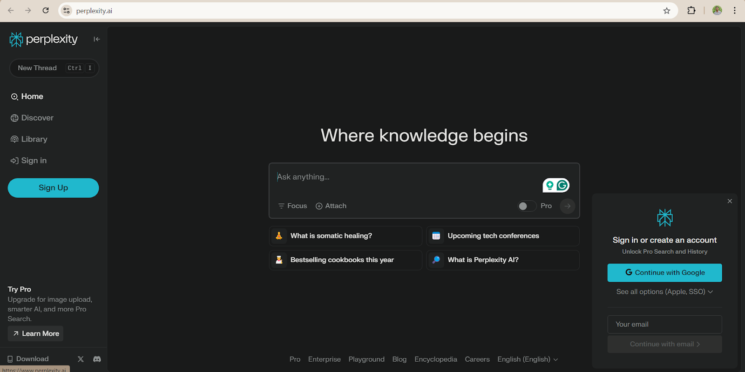This screenshot has height=372, width=745.
Task: Click the browser forward arrow
Action: [28, 10]
